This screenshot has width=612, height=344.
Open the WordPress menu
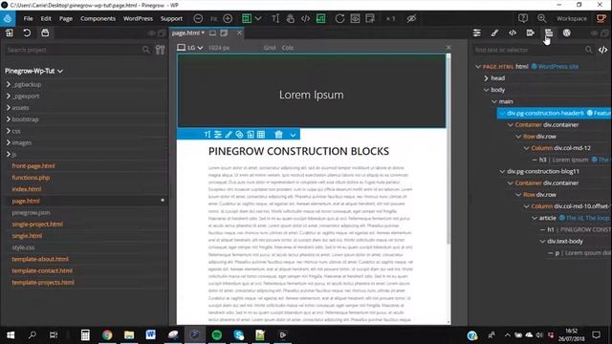click(138, 18)
